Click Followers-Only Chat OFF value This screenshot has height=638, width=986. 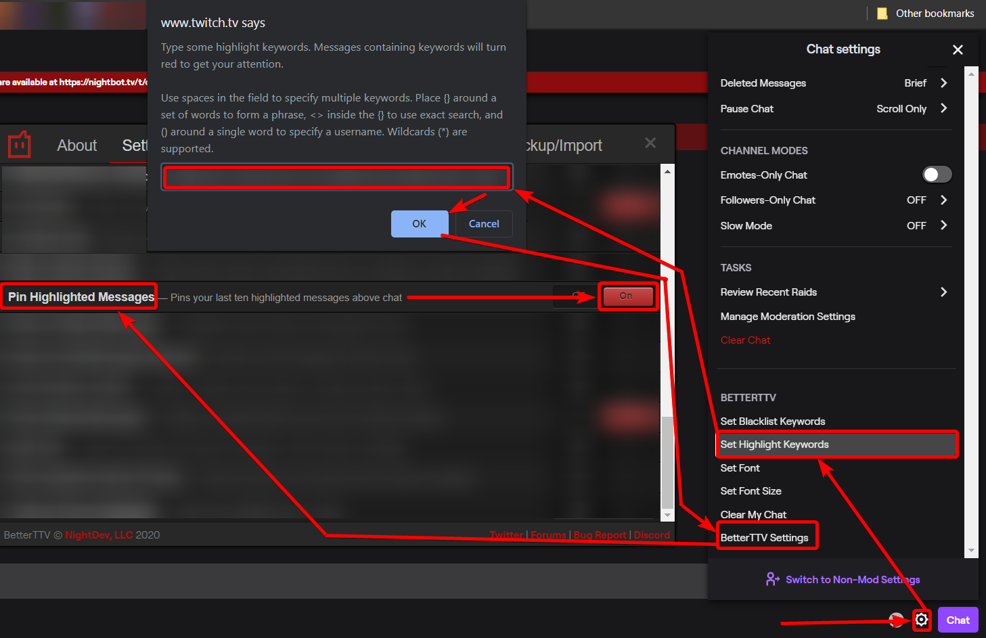pos(916,200)
